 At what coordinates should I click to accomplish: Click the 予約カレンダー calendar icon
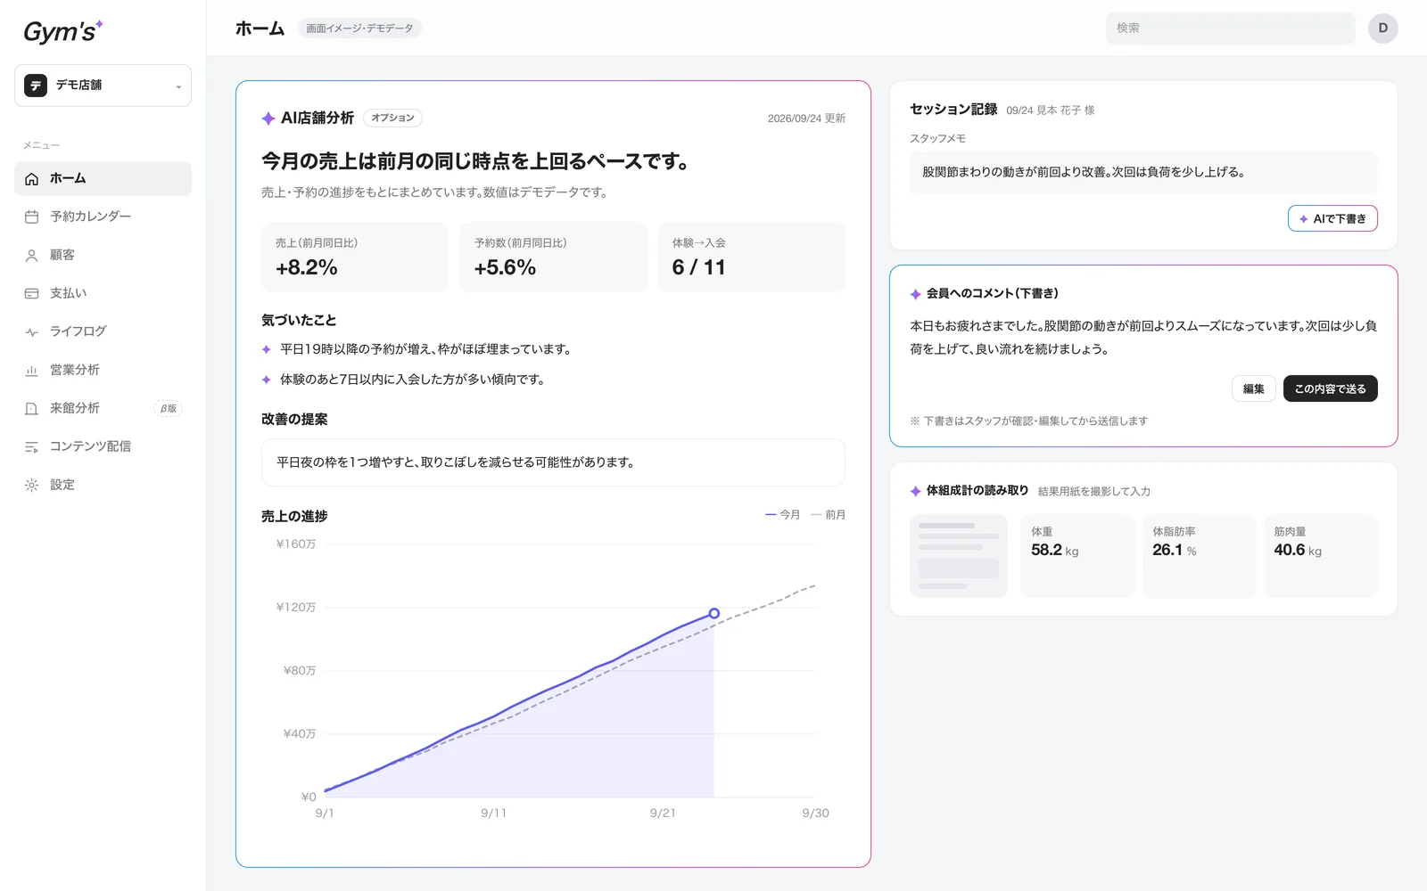pyautogui.click(x=32, y=217)
